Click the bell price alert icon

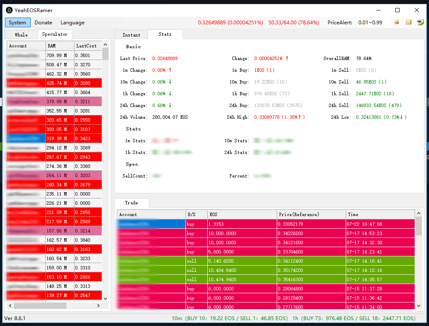click(397, 22)
